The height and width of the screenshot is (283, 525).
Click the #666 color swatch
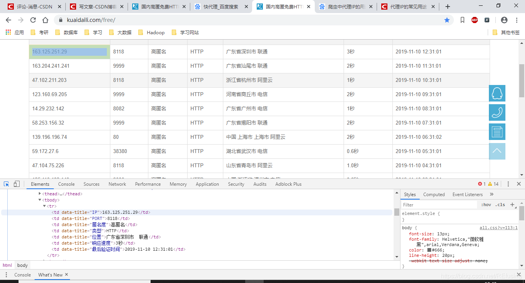[429, 250]
